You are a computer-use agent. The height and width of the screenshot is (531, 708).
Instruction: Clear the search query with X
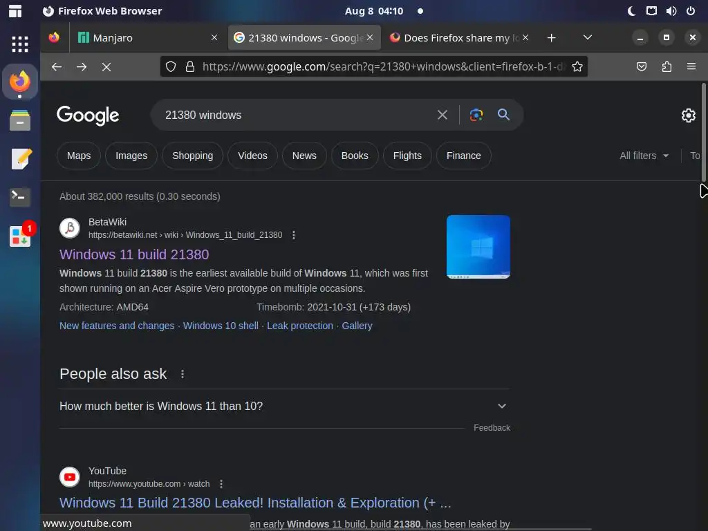[x=442, y=115]
